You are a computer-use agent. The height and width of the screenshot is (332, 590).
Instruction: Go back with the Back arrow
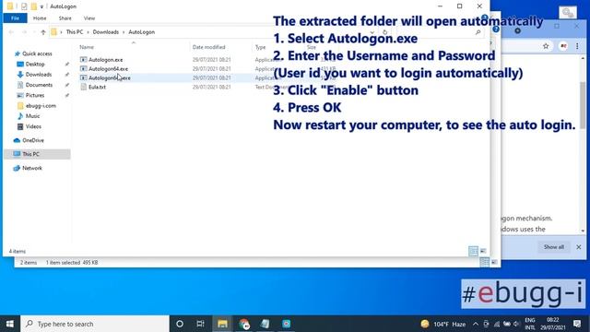11,32
